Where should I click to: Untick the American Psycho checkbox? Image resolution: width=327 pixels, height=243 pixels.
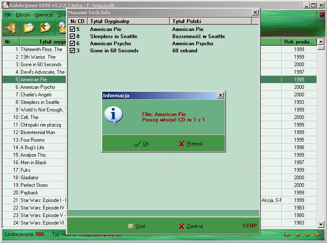coord(72,44)
